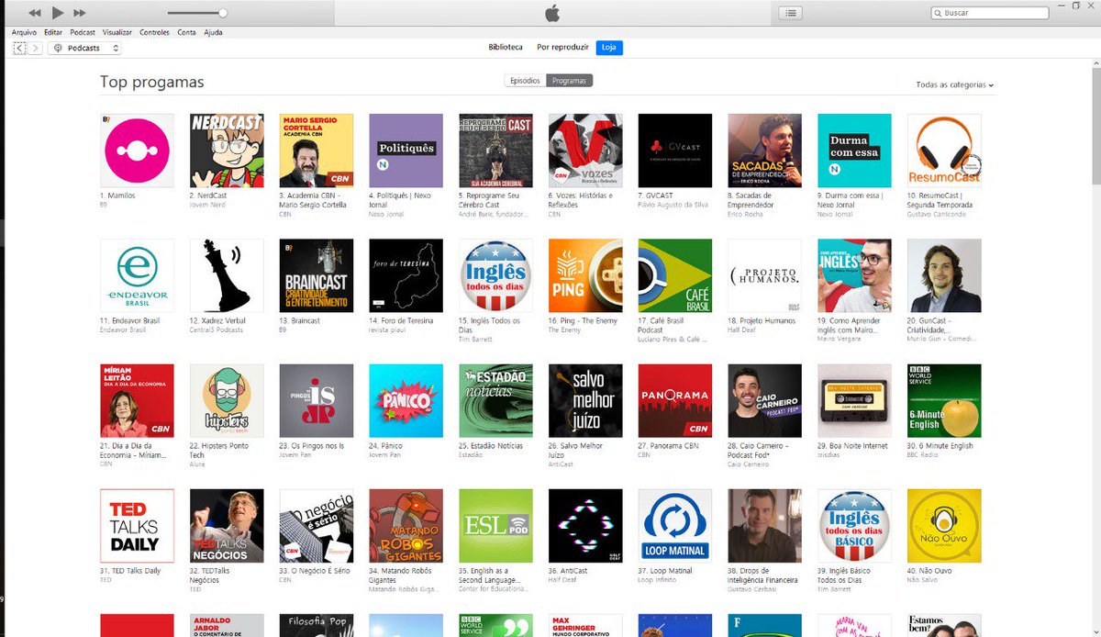Open the Durma com essa artwork

pyautogui.click(x=854, y=151)
